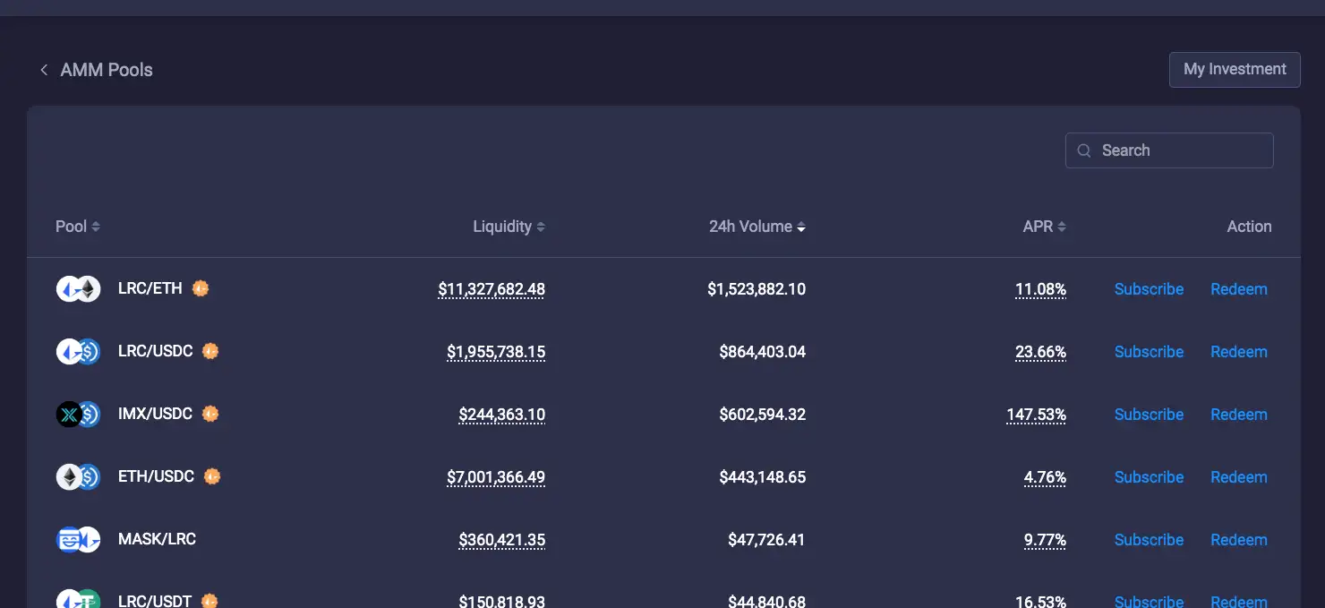Click the MASK/LRC token pair icon

point(78,540)
